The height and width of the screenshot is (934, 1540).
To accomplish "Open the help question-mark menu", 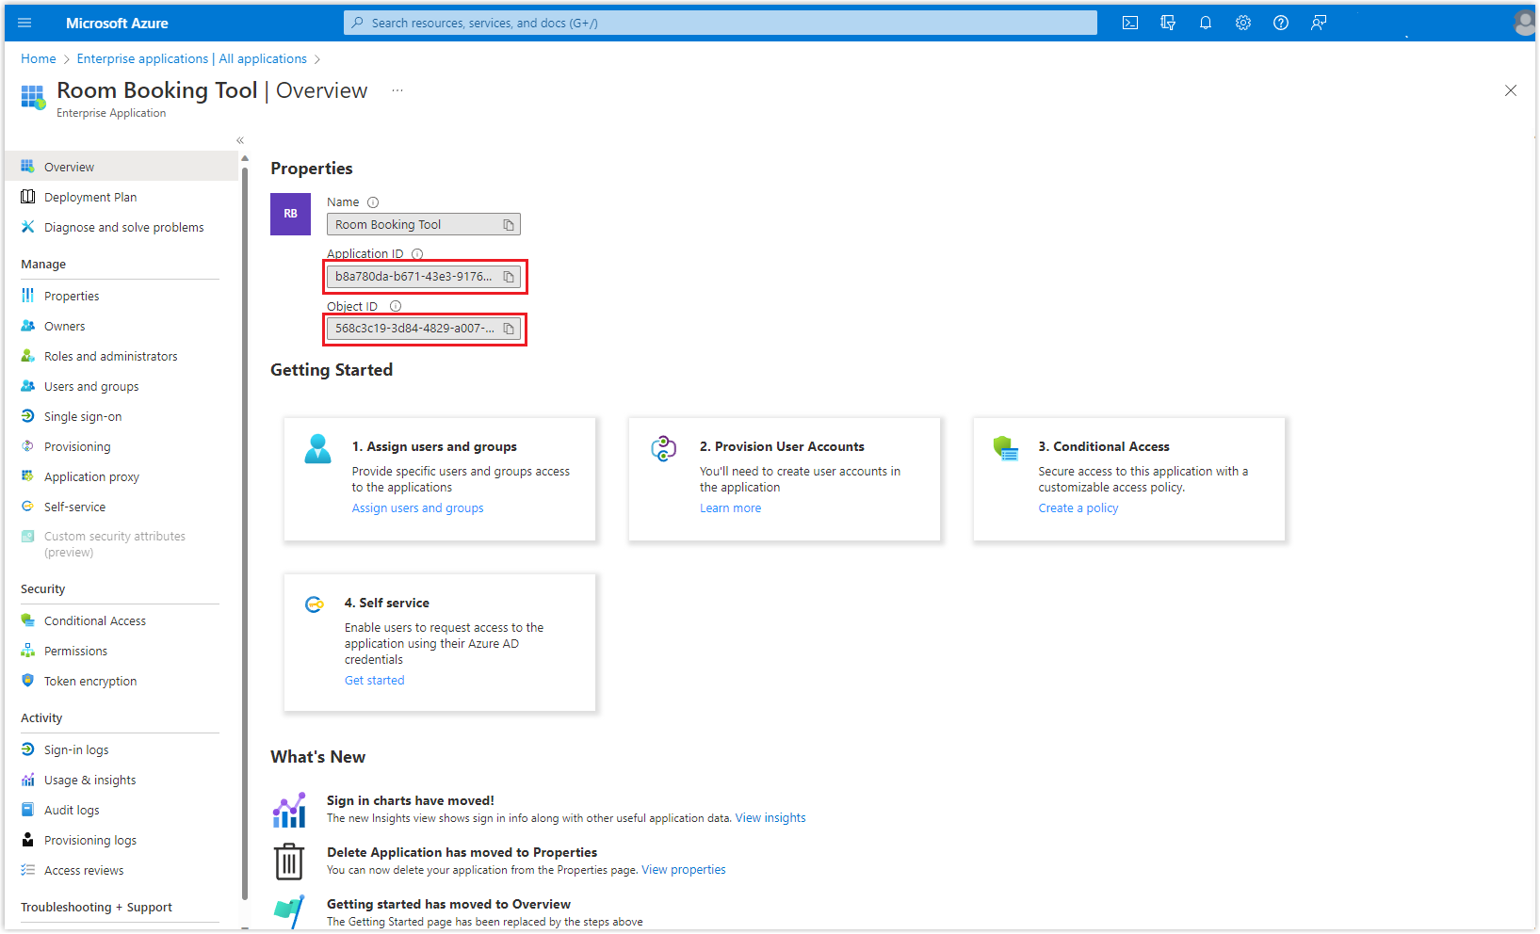I will point(1280,23).
